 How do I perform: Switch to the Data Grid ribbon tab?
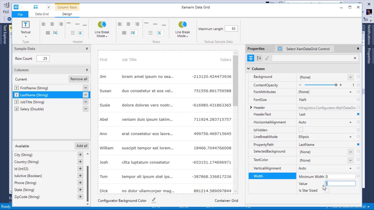click(42, 14)
